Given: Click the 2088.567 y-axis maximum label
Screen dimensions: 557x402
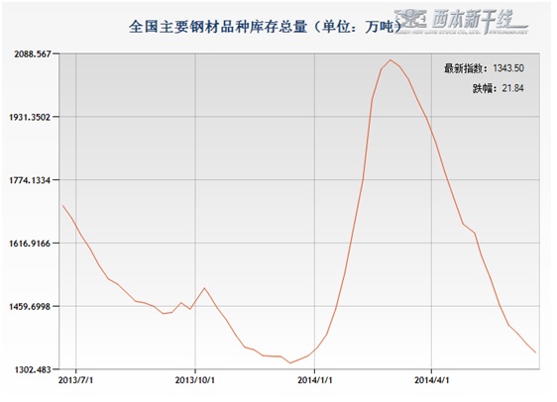Looking at the screenshot, I should point(33,53).
